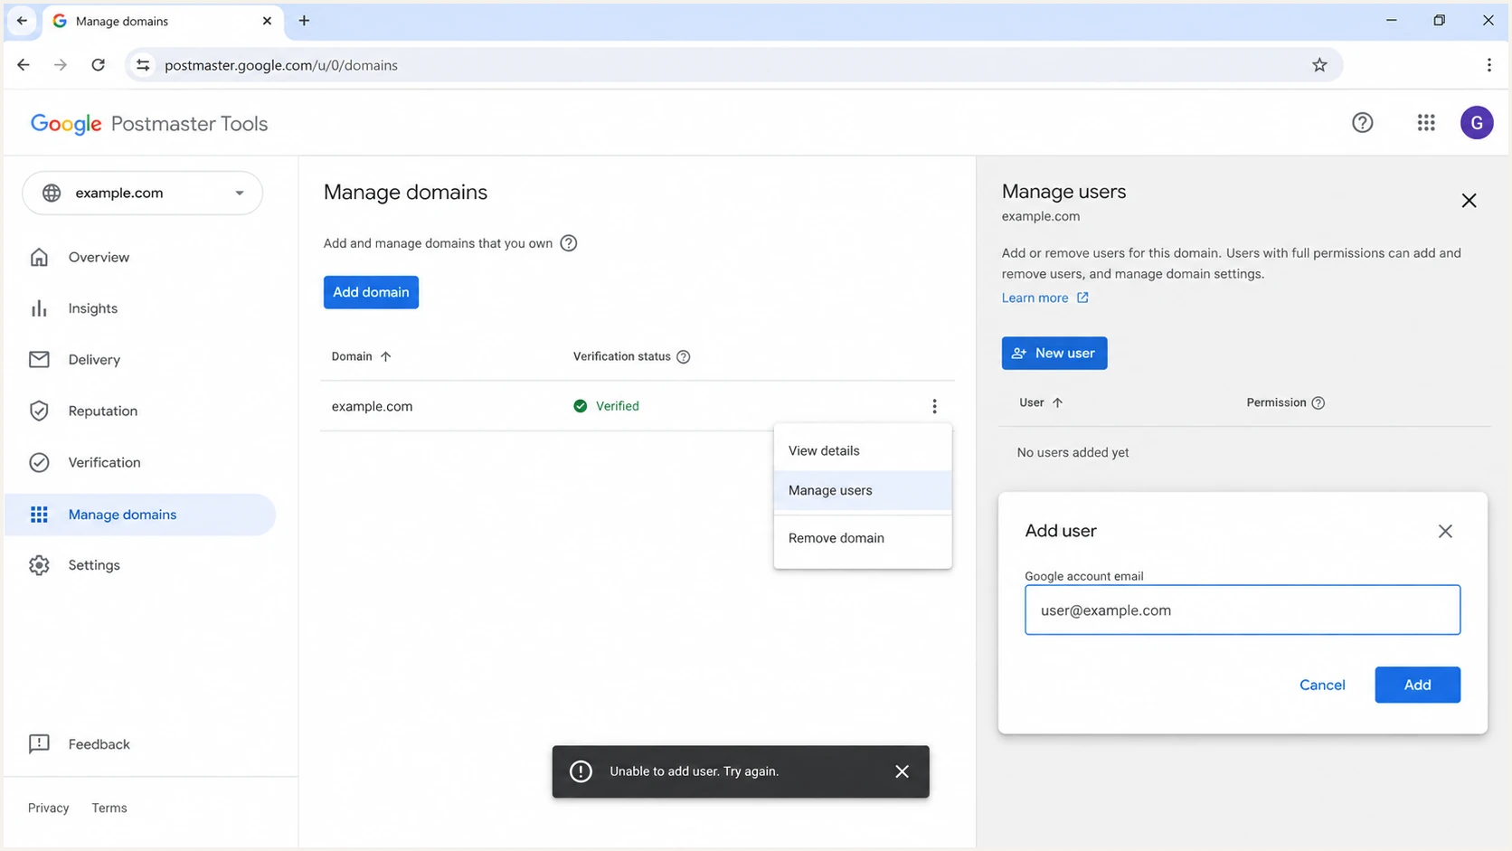Click help icon next to Permission
This screenshot has height=851, width=1512.
(x=1318, y=403)
